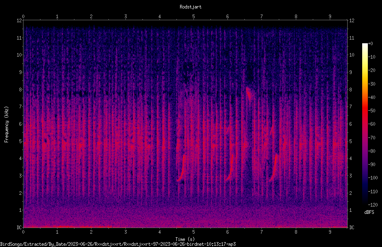Click the BirdSongs file path text
This screenshot has height=247, width=382.
click(118, 244)
